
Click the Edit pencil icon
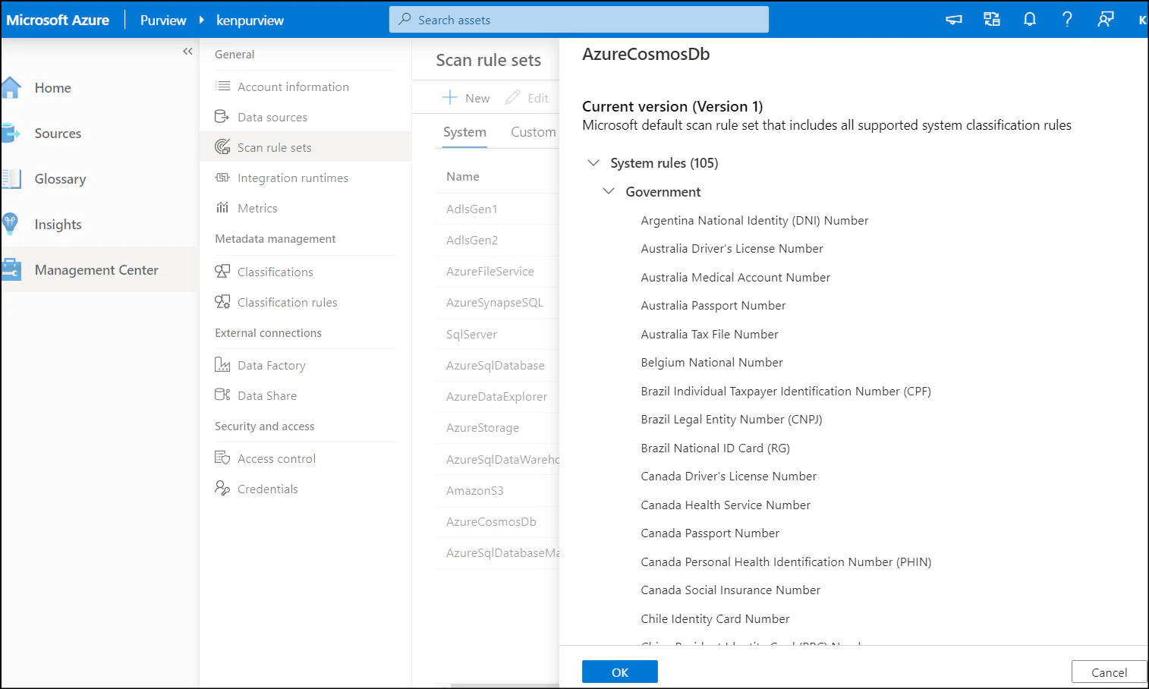(513, 98)
